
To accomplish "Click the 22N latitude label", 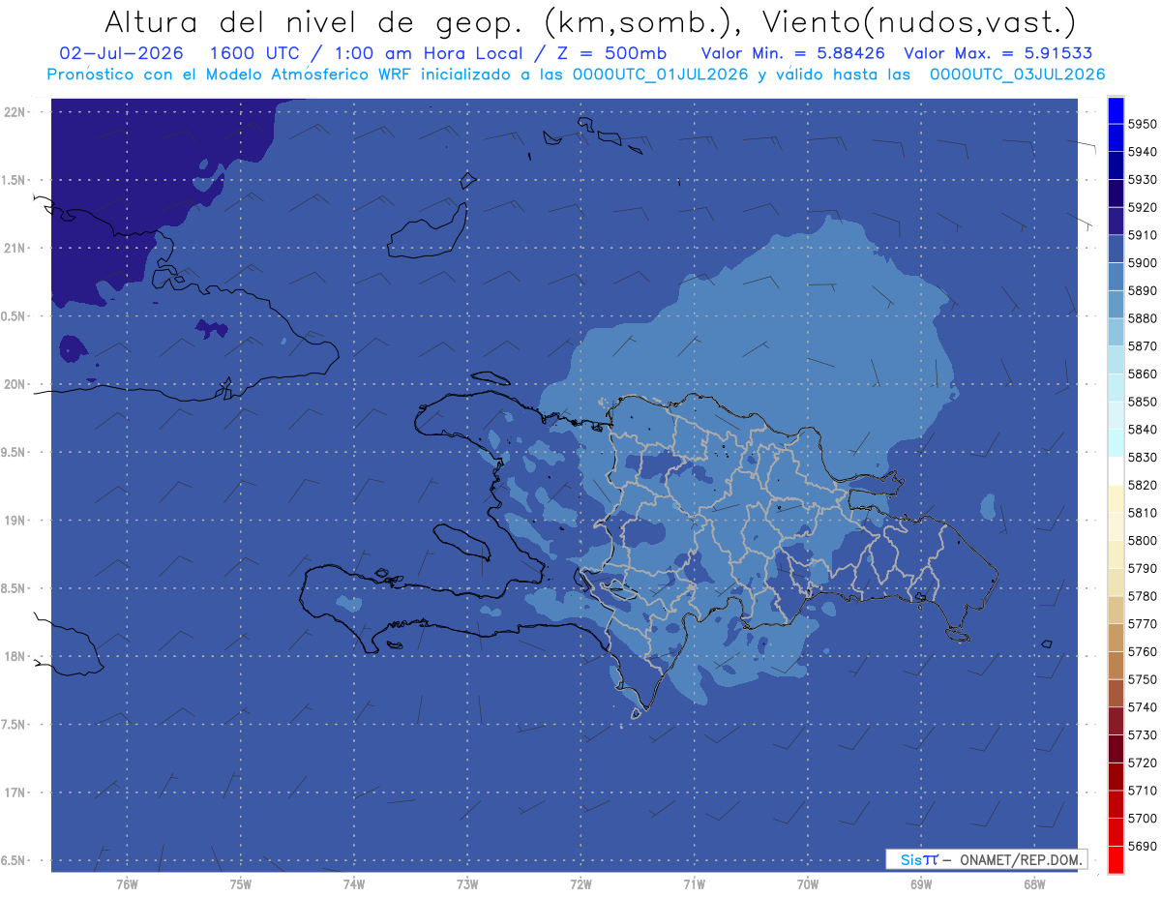I will 16,111.
